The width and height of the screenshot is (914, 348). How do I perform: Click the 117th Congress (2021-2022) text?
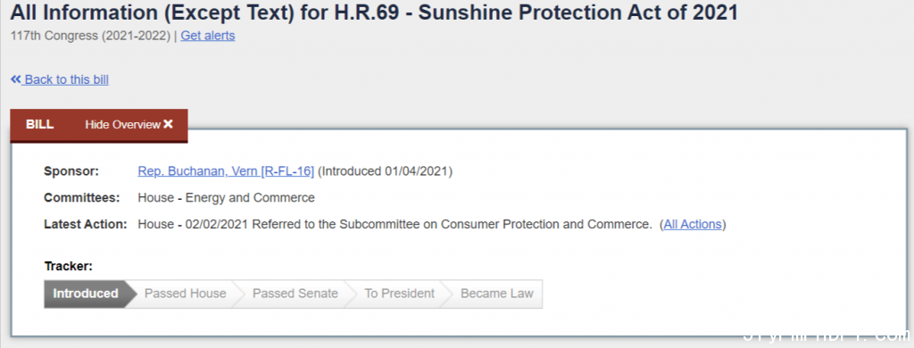point(90,36)
